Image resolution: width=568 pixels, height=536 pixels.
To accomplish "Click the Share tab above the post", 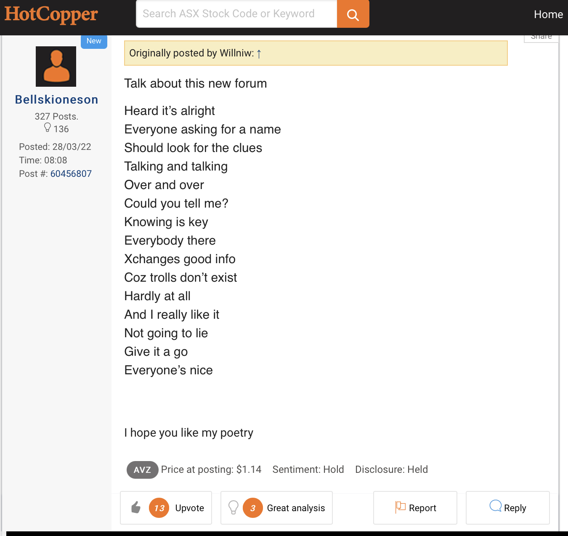I will [541, 37].
